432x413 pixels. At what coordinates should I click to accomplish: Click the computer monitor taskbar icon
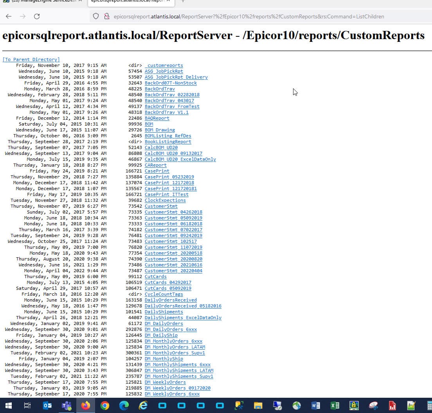click(277, 405)
